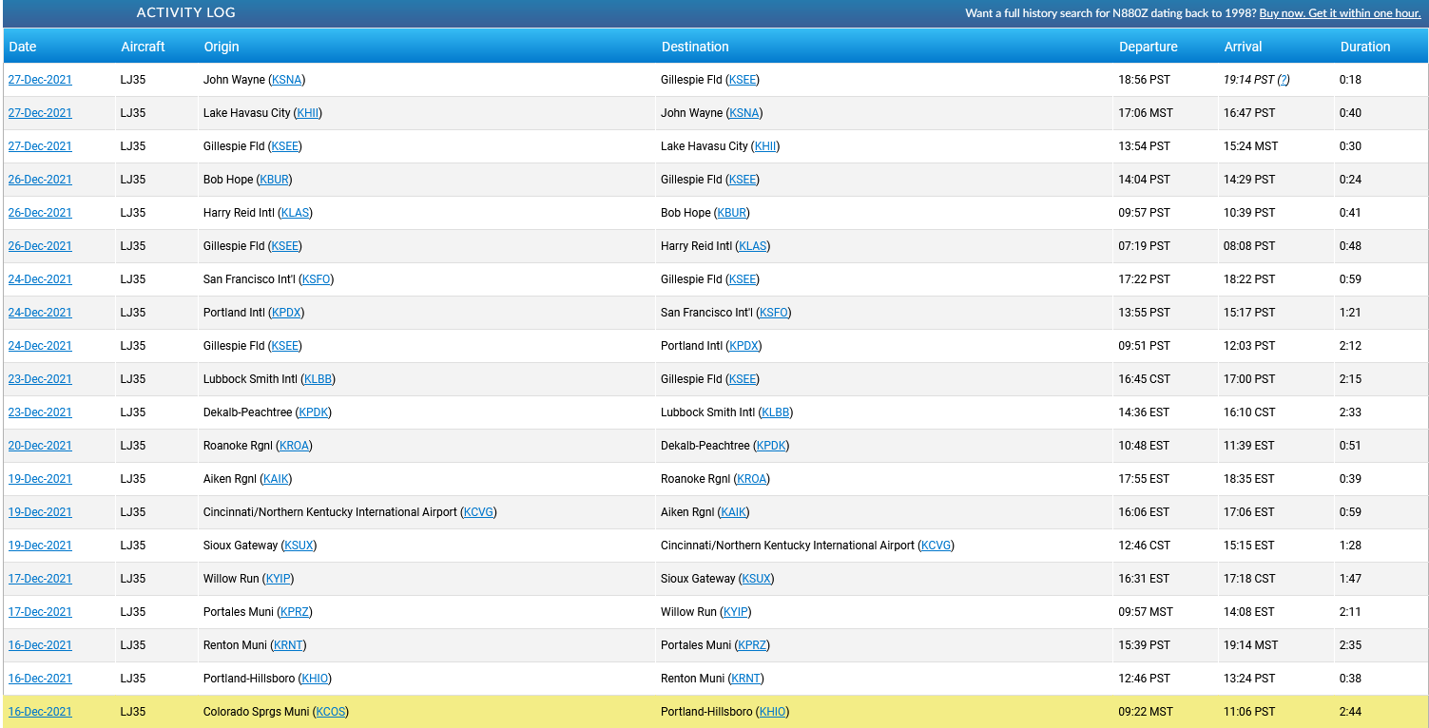Open KSUX link in the Origin column
Screen dimensions: 1429x728
[x=299, y=546]
